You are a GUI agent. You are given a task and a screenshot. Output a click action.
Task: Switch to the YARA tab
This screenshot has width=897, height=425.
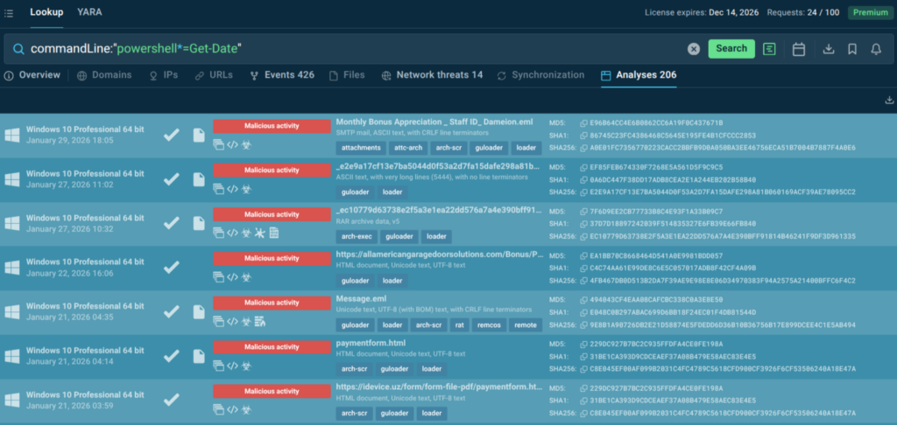click(x=89, y=12)
